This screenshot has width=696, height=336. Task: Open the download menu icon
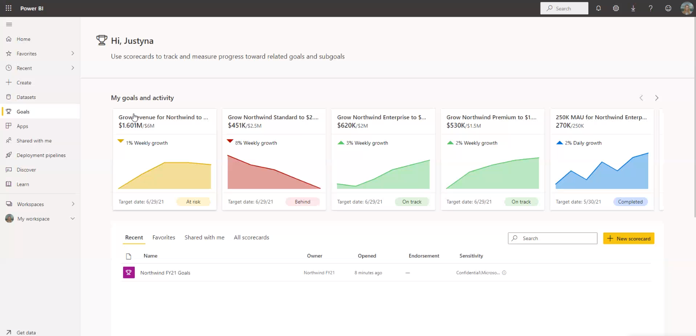click(633, 8)
